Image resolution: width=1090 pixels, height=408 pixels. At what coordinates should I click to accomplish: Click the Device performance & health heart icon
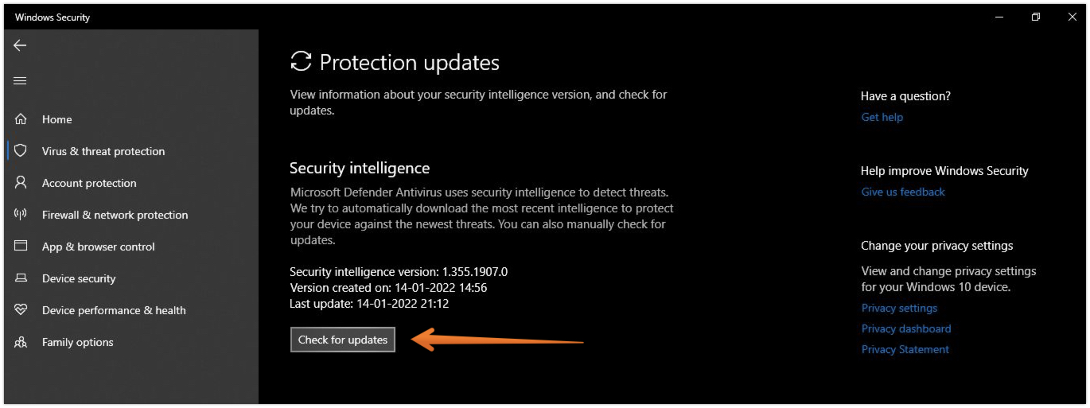(x=21, y=310)
